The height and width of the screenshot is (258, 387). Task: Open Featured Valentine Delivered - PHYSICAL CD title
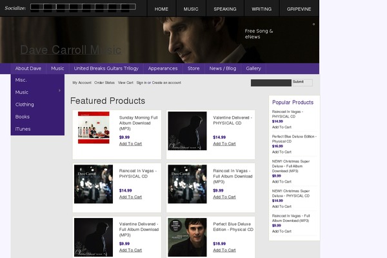pos(232,120)
